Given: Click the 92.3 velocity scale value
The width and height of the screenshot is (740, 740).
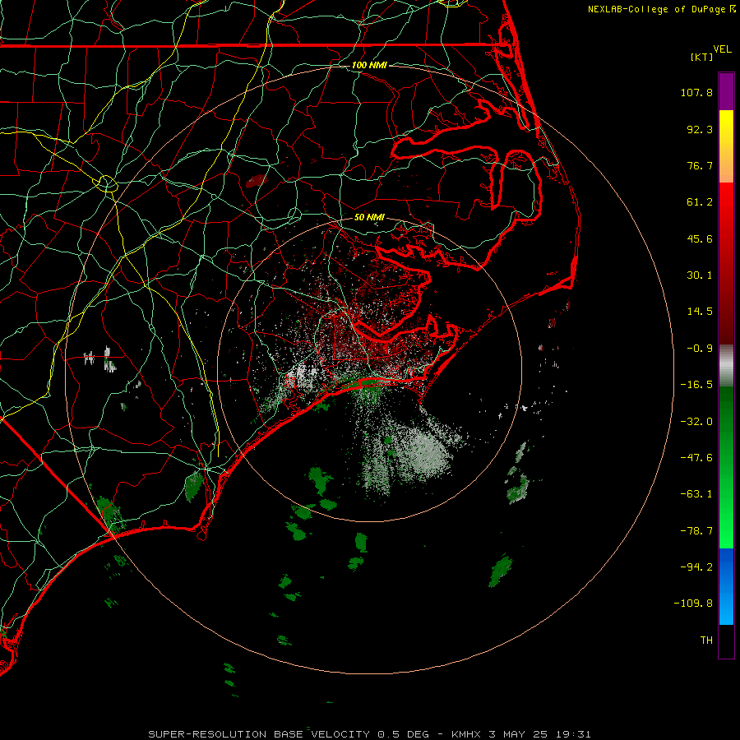Looking at the screenshot, I should [x=700, y=129].
